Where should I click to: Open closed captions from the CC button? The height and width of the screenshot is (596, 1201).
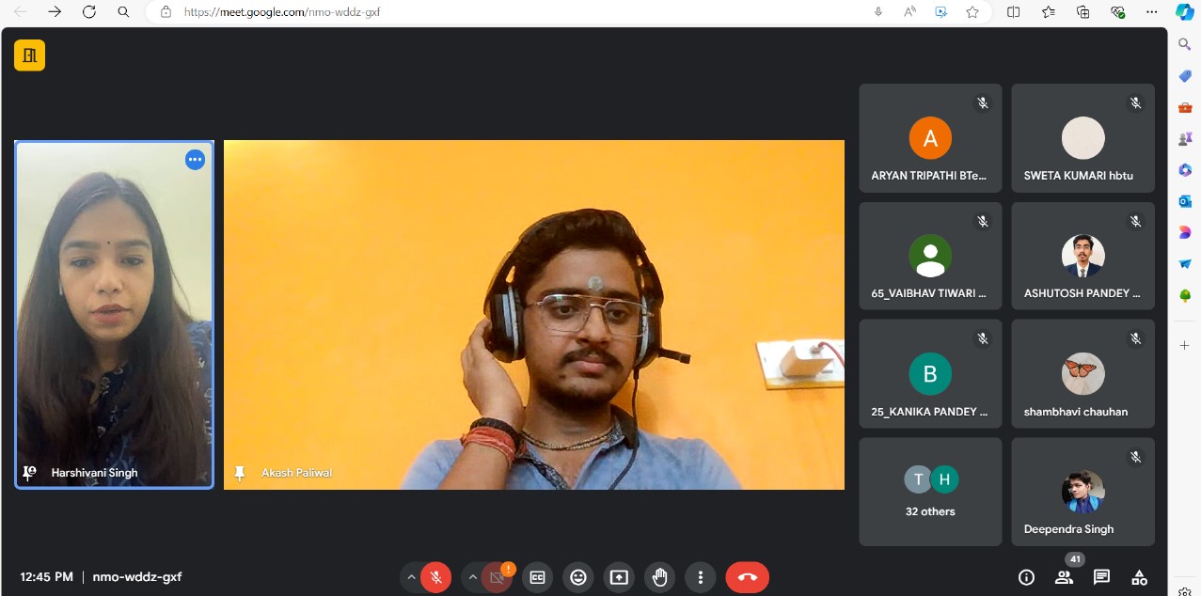click(537, 577)
